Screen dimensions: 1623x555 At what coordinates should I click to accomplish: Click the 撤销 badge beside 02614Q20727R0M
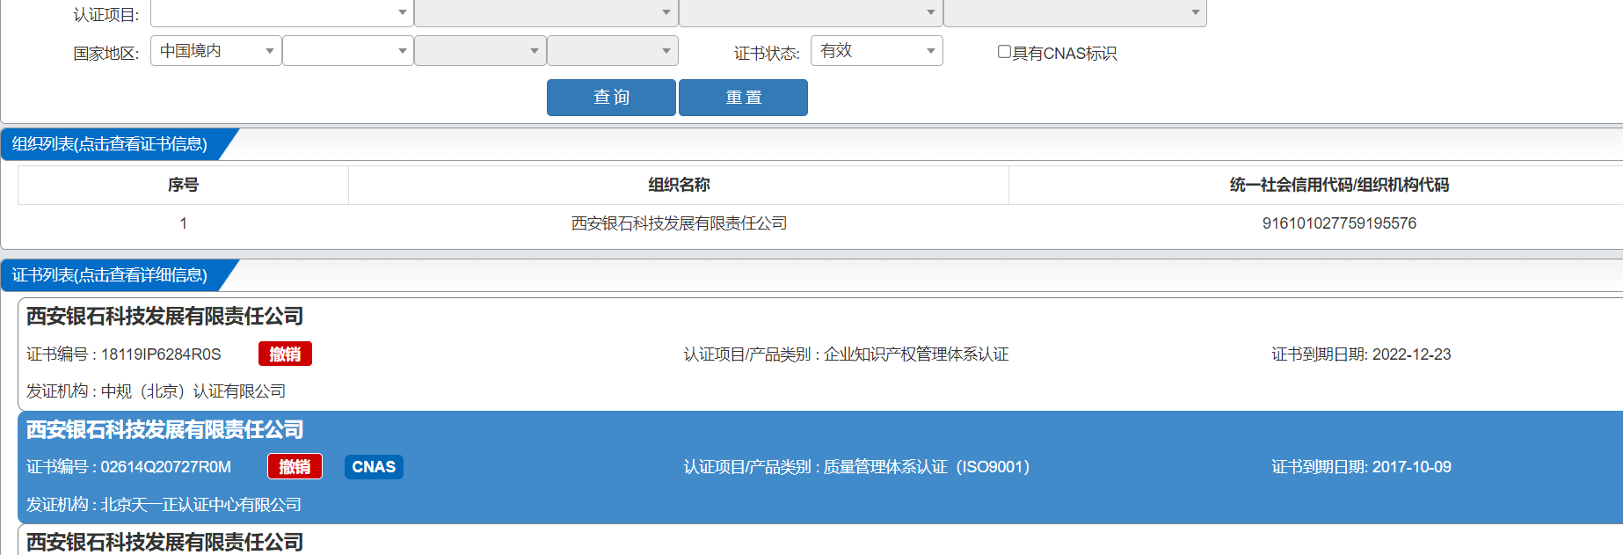pyautogui.click(x=295, y=466)
